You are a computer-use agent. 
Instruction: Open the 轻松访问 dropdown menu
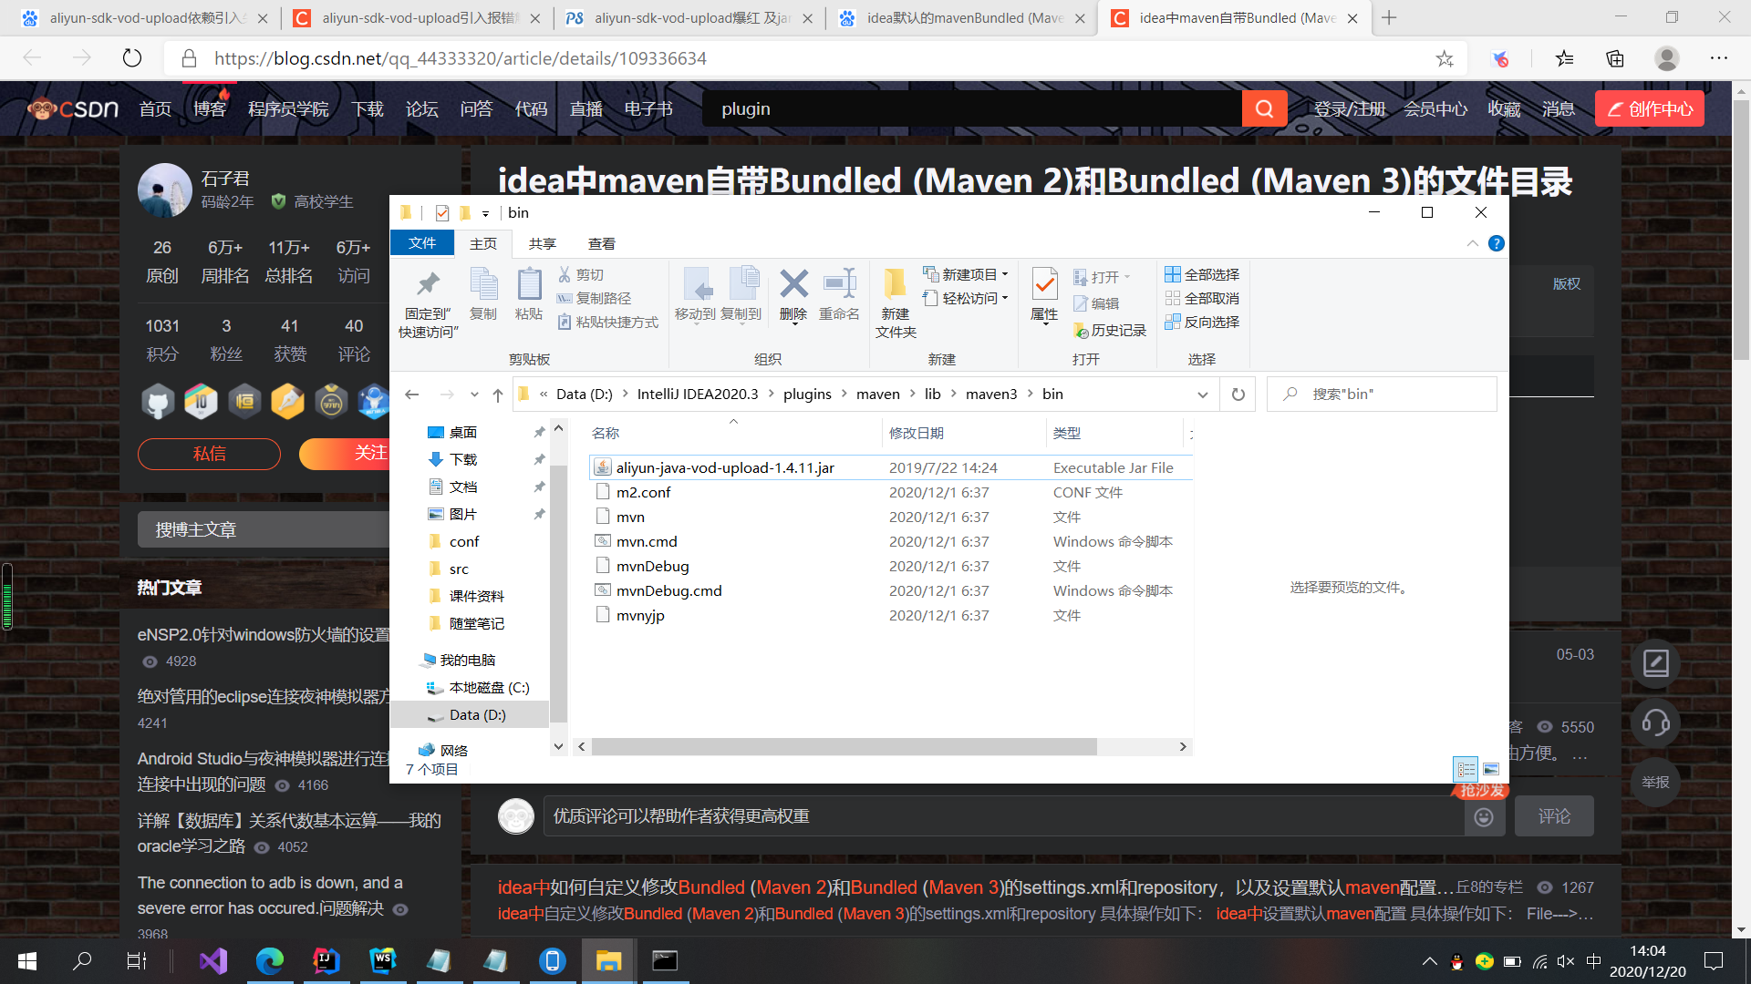[x=966, y=298]
